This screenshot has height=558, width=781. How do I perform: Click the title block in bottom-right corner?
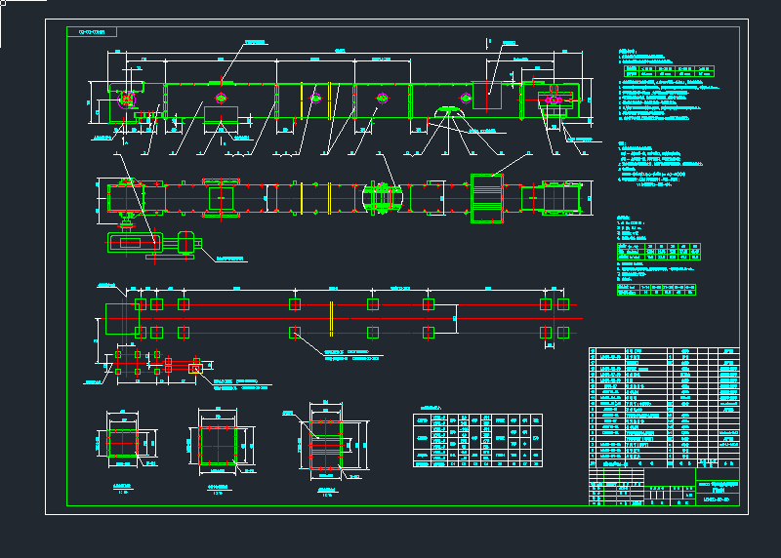[664, 486]
